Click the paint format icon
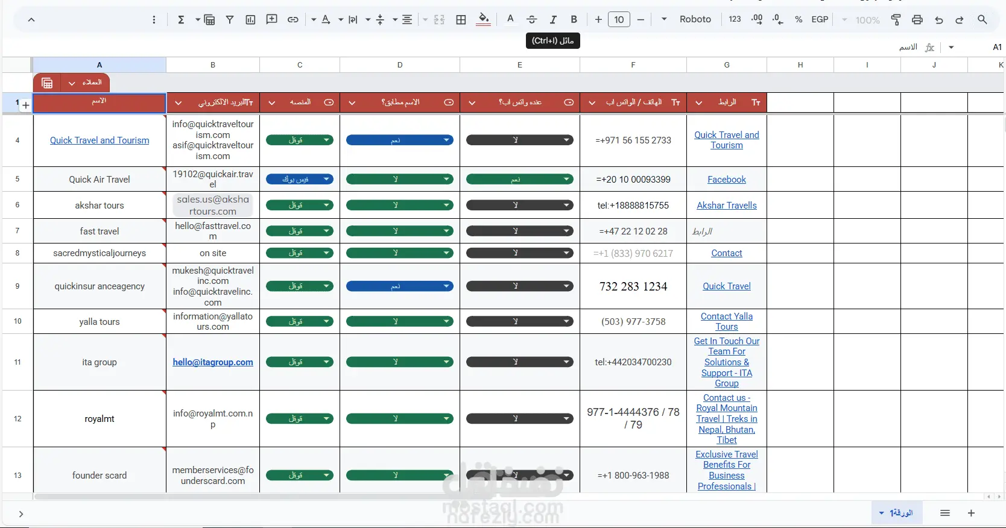Screen dimensions: 1006x528 point(896,20)
